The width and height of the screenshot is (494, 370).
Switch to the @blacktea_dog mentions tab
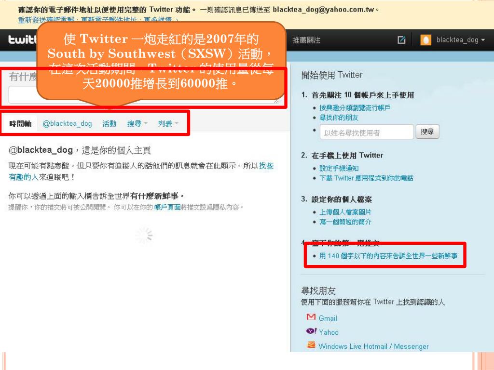click(x=67, y=124)
